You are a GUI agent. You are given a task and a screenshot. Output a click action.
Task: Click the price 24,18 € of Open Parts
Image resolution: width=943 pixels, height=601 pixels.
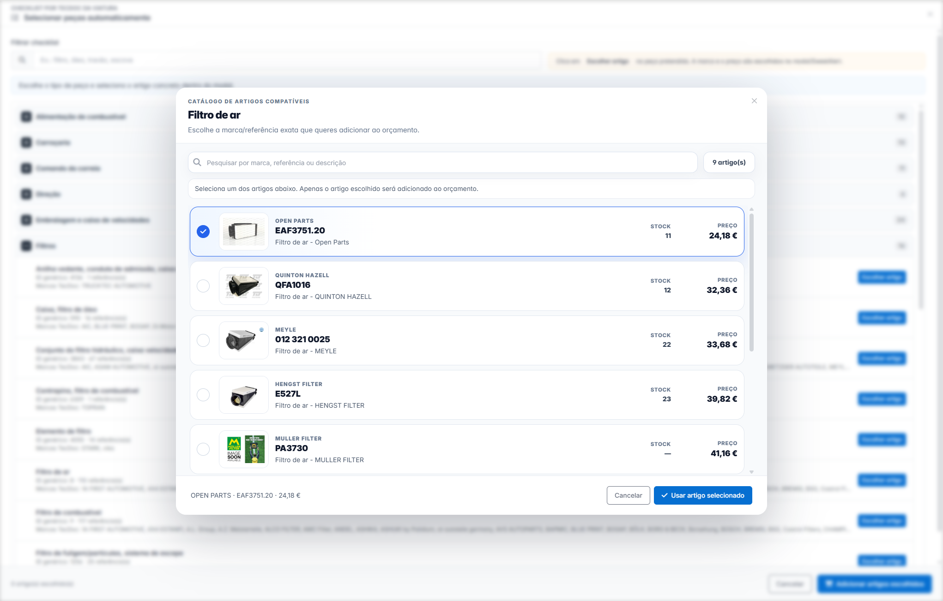[x=723, y=236]
